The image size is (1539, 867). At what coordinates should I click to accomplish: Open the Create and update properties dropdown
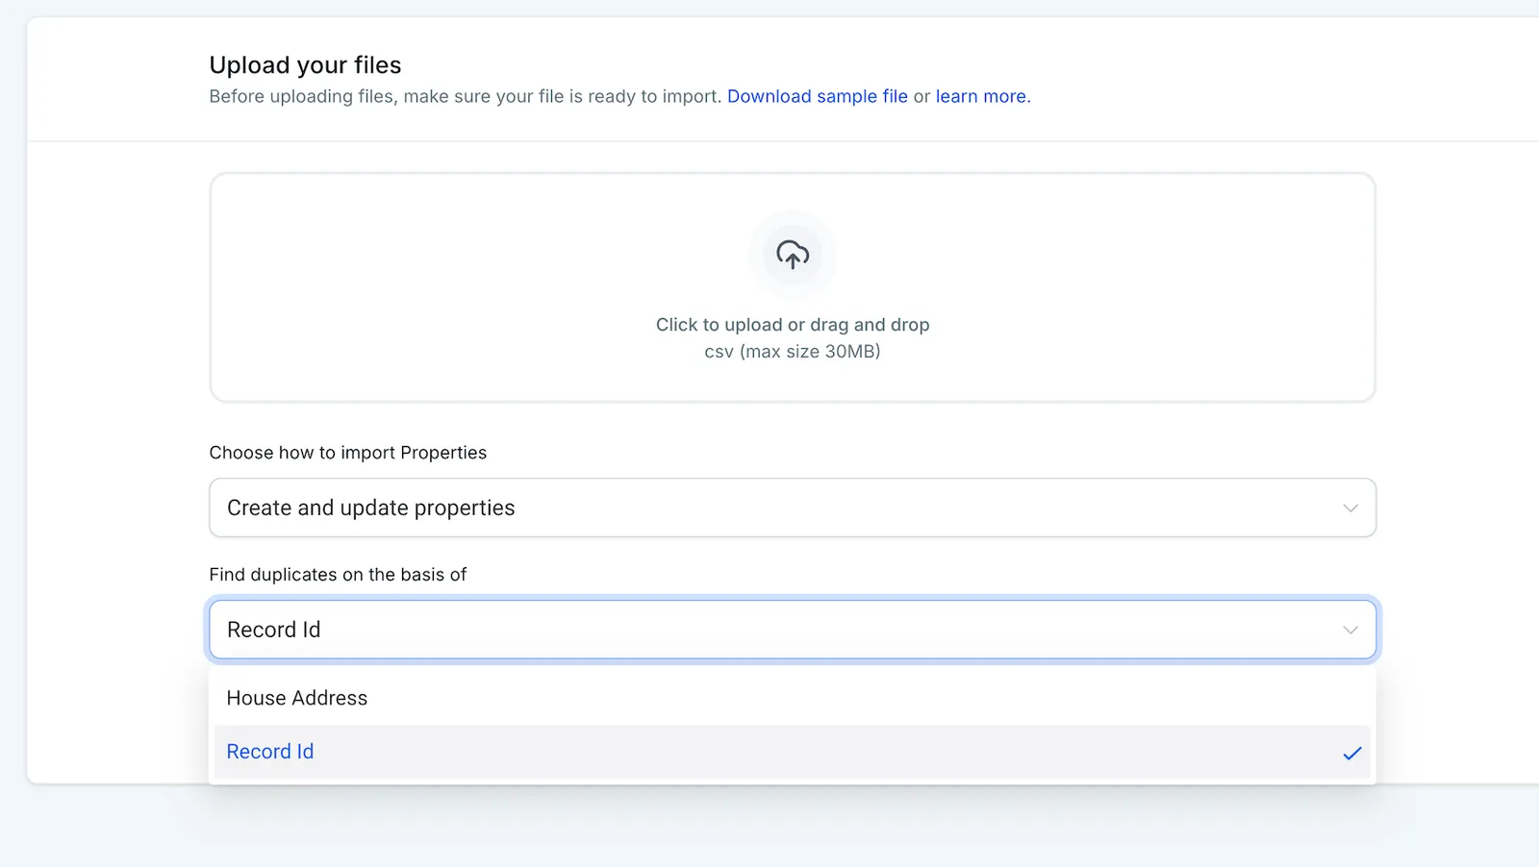[x=793, y=508]
